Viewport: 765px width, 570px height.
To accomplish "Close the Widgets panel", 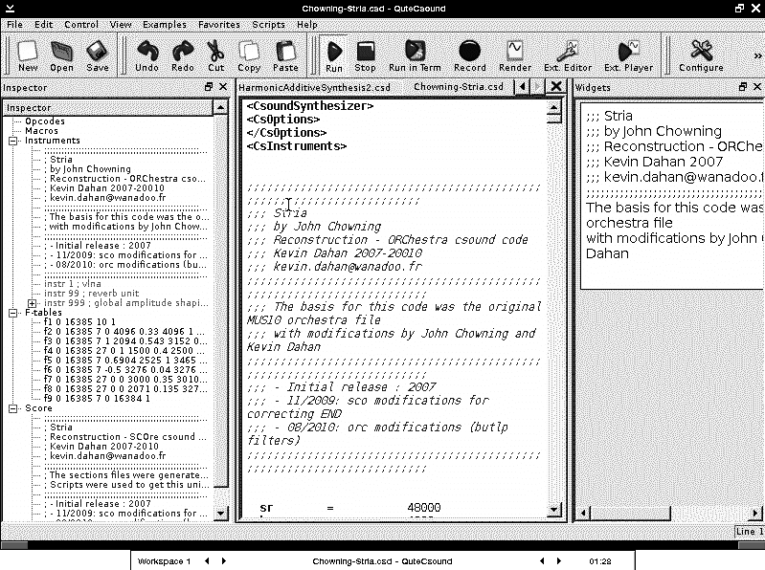I will (757, 87).
